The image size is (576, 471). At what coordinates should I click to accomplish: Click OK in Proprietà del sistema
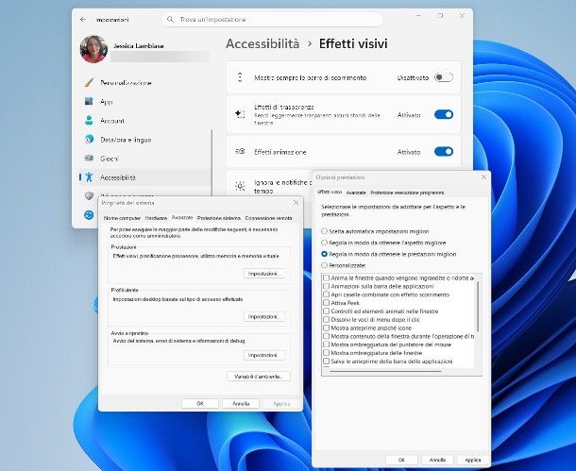(x=200, y=403)
